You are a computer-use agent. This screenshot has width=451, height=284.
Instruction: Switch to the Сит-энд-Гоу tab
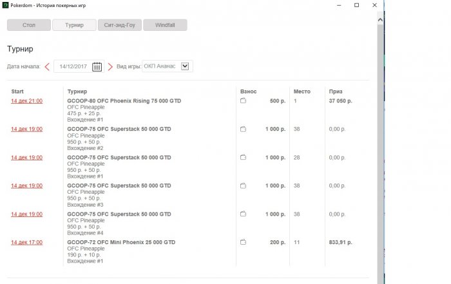[120, 25]
